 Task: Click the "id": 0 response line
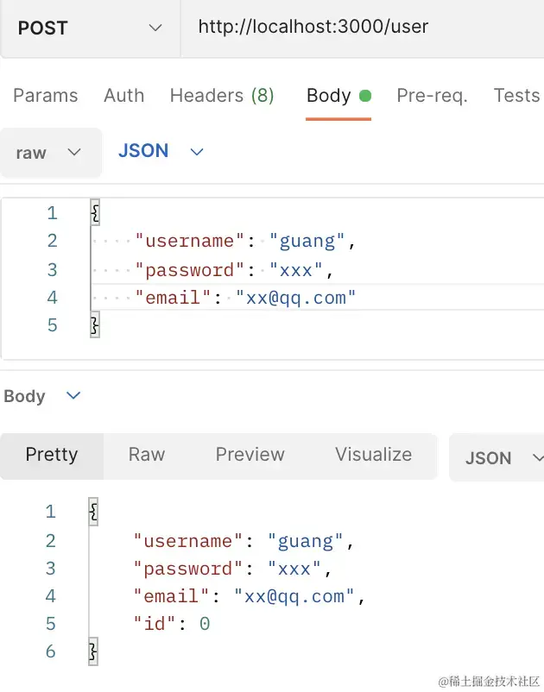tap(171, 623)
